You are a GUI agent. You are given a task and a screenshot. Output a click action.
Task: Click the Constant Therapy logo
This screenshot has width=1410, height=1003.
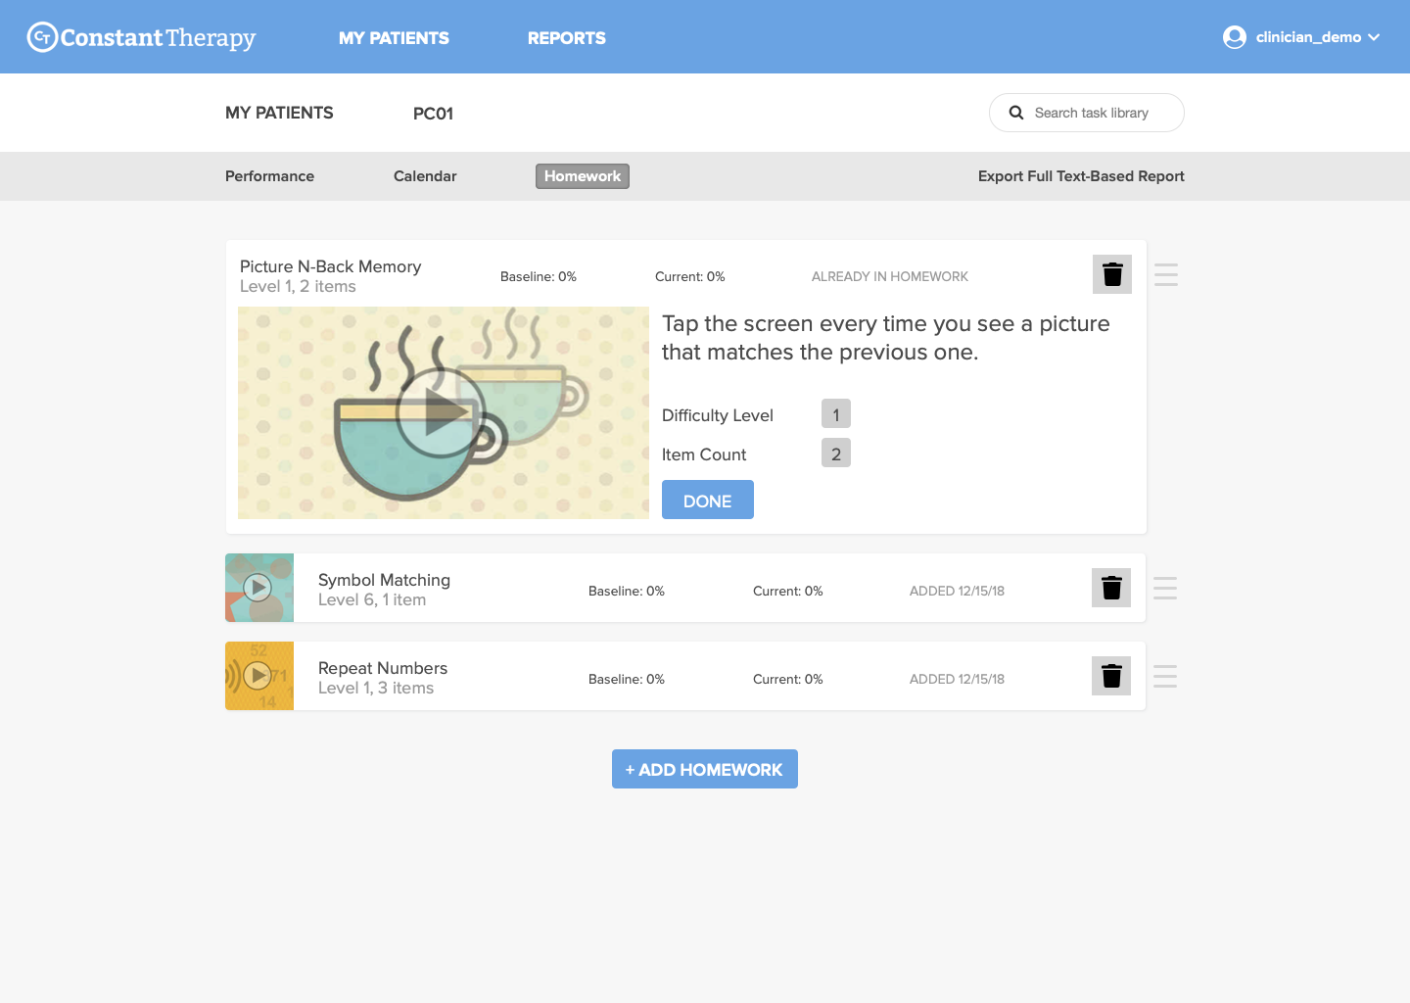pos(141,37)
